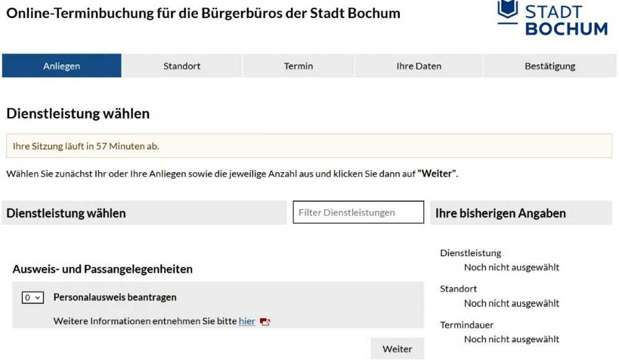Click the Stadt Bochum logo

pos(552,17)
